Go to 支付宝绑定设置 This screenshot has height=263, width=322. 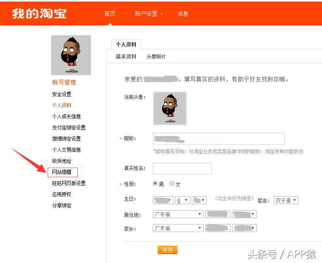[x=69, y=128]
